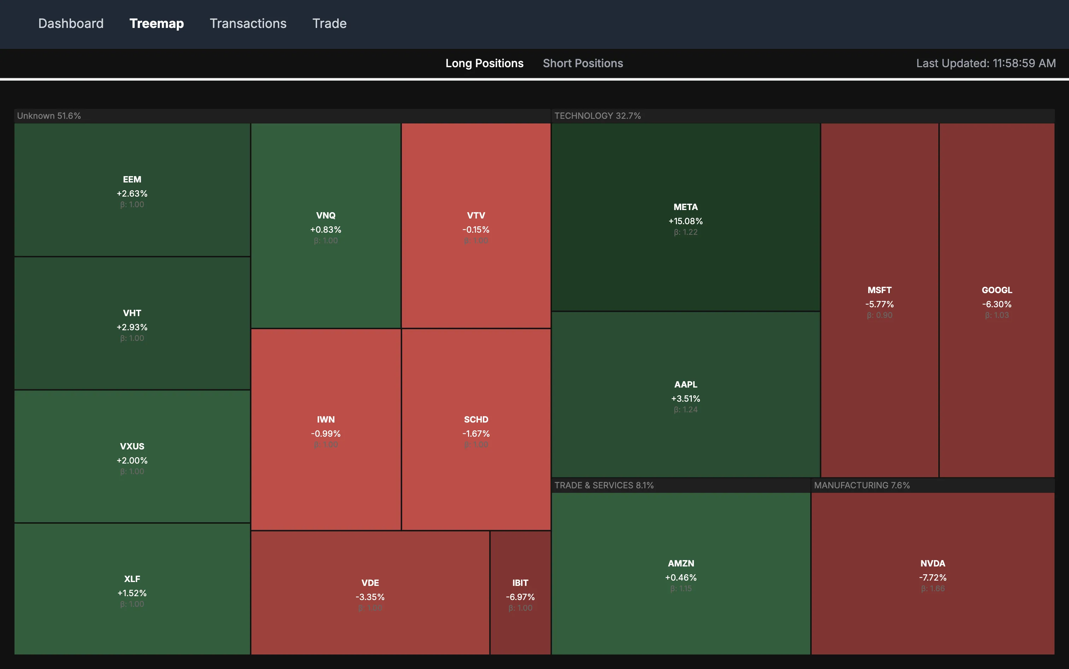
Task: Click the META position tile
Action: pyautogui.click(x=685, y=217)
